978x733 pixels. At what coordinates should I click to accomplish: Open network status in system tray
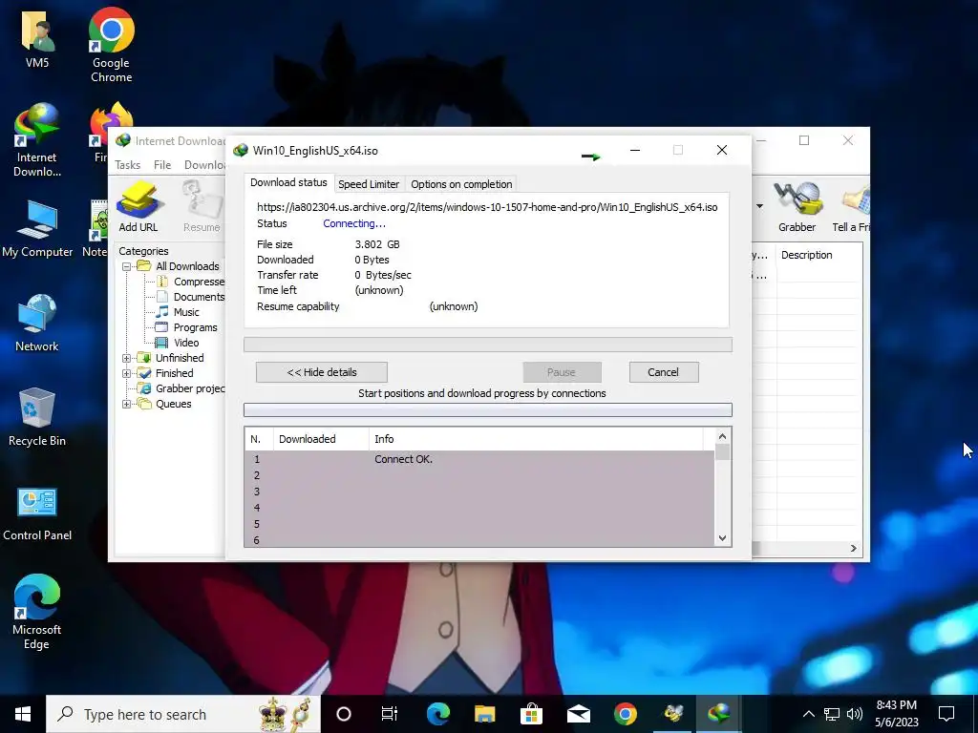[x=832, y=714]
